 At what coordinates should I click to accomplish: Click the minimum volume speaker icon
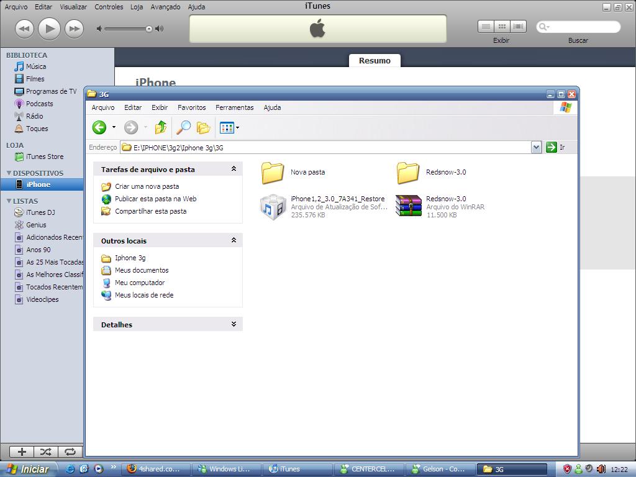pos(99,29)
